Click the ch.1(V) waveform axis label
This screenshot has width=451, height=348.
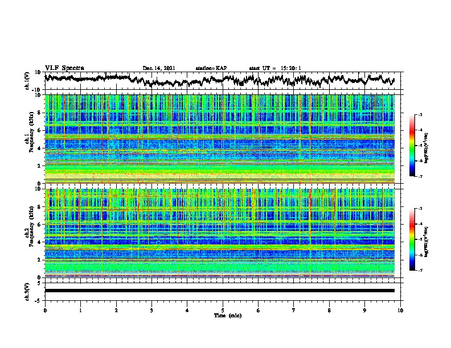coord(27,81)
